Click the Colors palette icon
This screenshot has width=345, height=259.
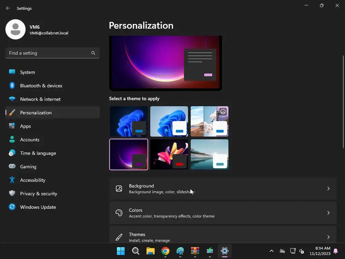119,213
